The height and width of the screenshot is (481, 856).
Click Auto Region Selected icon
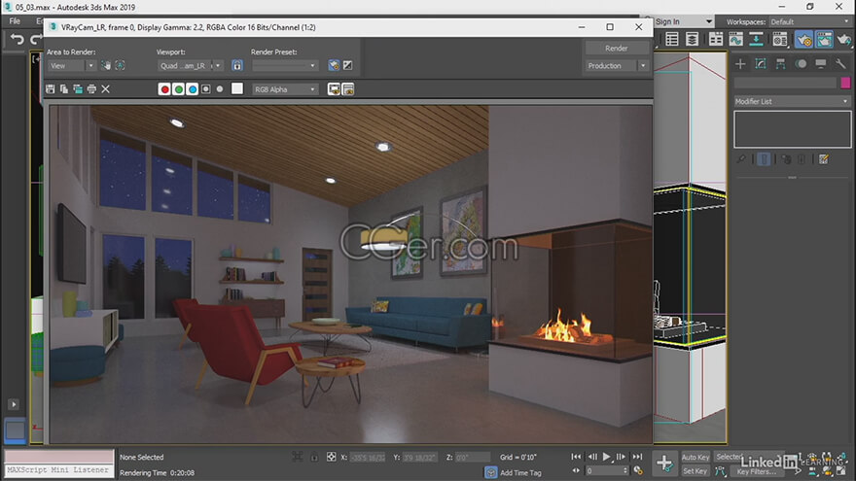pyautogui.click(x=120, y=65)
